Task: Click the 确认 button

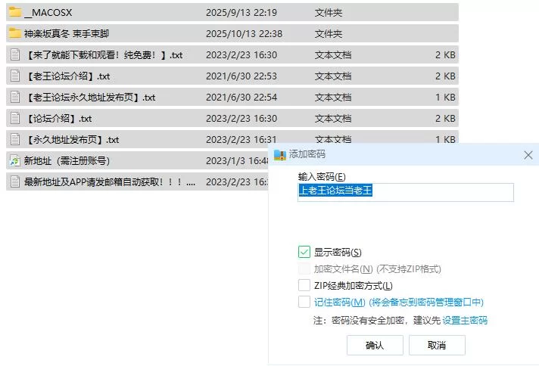Action: click(375, 345)
